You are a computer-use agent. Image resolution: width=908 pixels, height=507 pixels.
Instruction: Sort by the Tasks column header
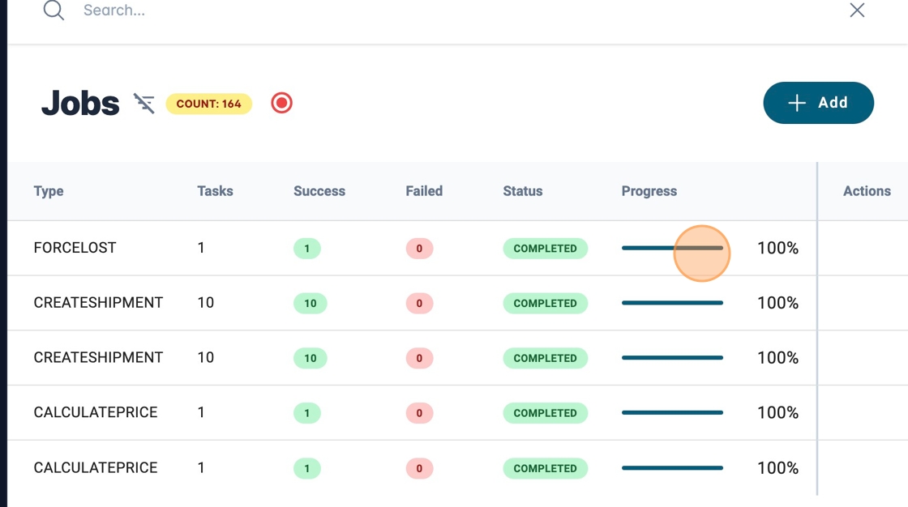[x=215, y=191]
